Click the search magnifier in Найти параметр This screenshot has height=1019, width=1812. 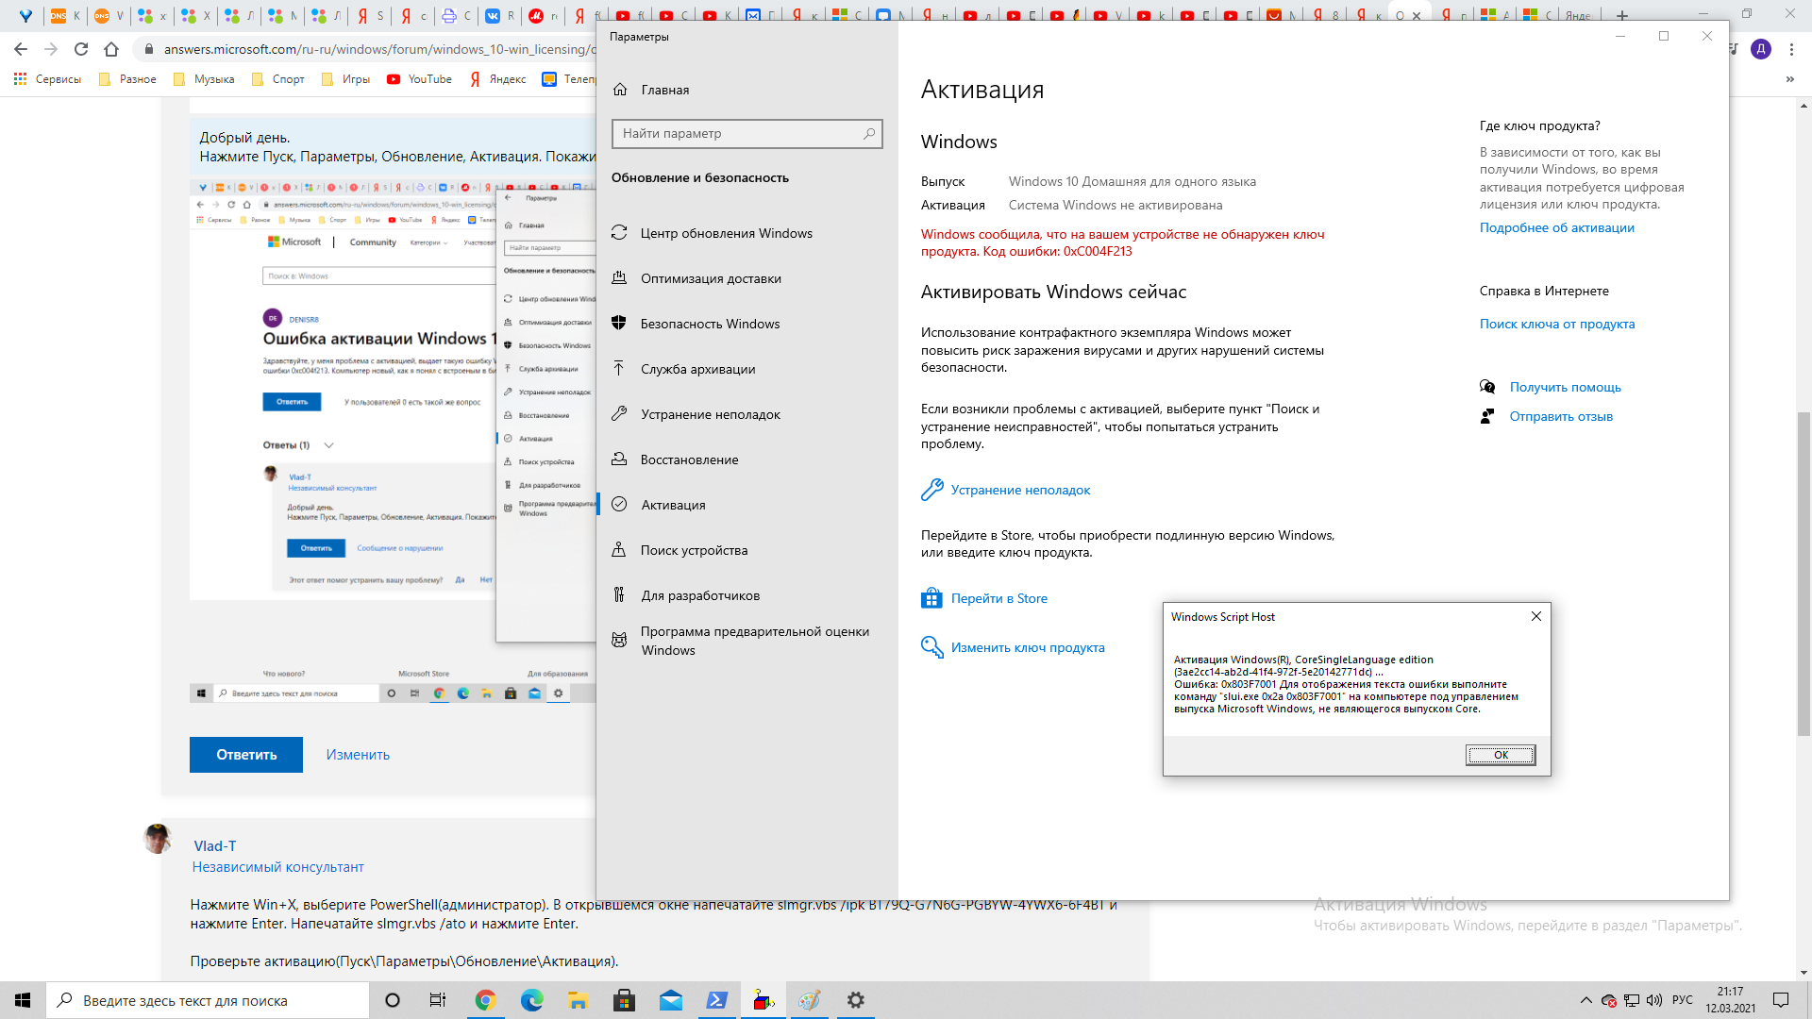(x=869, y=134)
